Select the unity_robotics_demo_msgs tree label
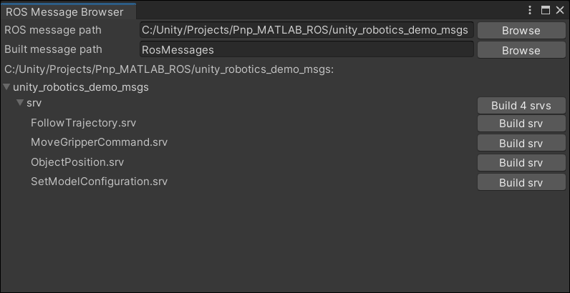The height and width of the screenshot is (293, 570). point(81,87)
